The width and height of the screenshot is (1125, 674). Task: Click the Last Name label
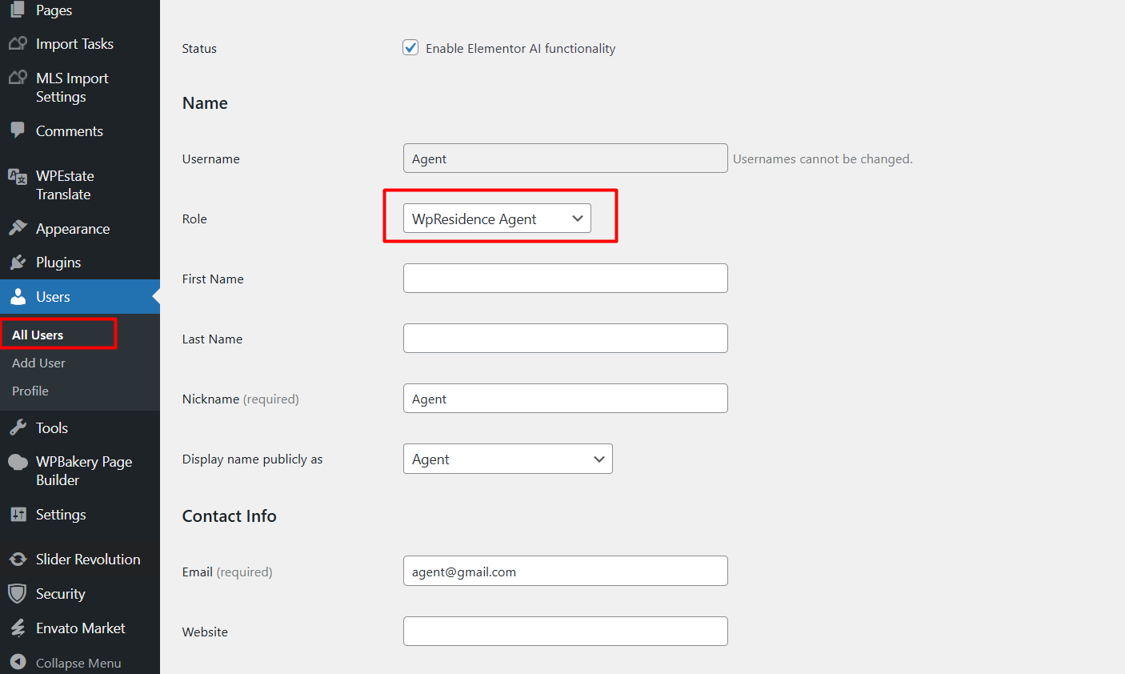[x=212, y=339]
